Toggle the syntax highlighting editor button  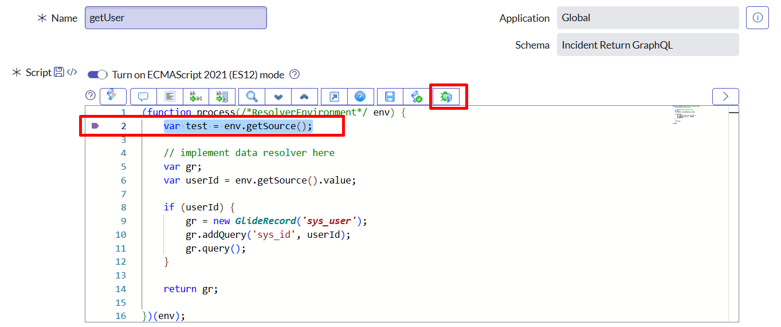tap(113, 96)
